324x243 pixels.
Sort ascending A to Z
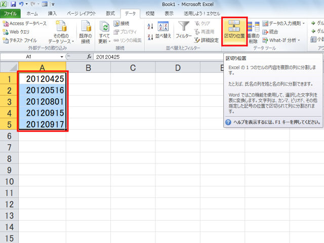pos(150,26)
